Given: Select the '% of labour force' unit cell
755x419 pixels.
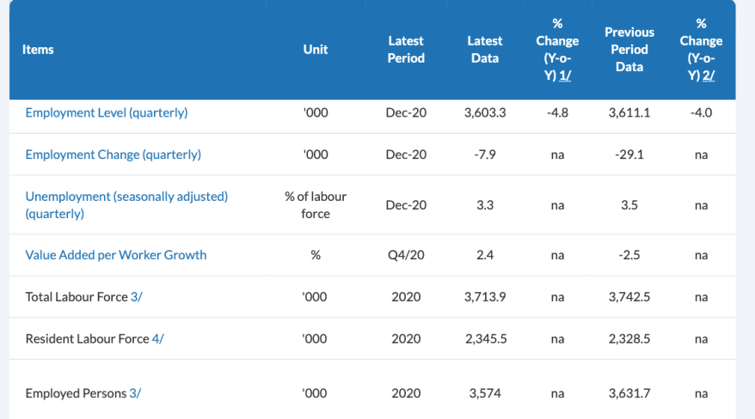Looking at the screenshot, I should [x=316, y=205].
